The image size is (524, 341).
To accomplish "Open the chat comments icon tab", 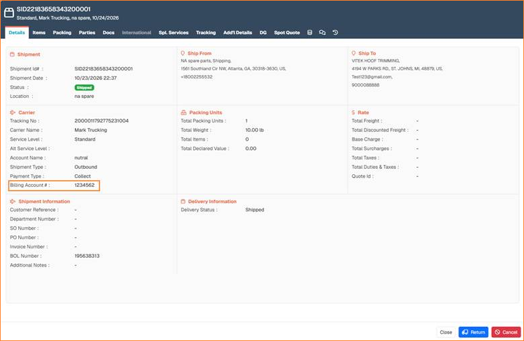I will click(x=322, y=33).
